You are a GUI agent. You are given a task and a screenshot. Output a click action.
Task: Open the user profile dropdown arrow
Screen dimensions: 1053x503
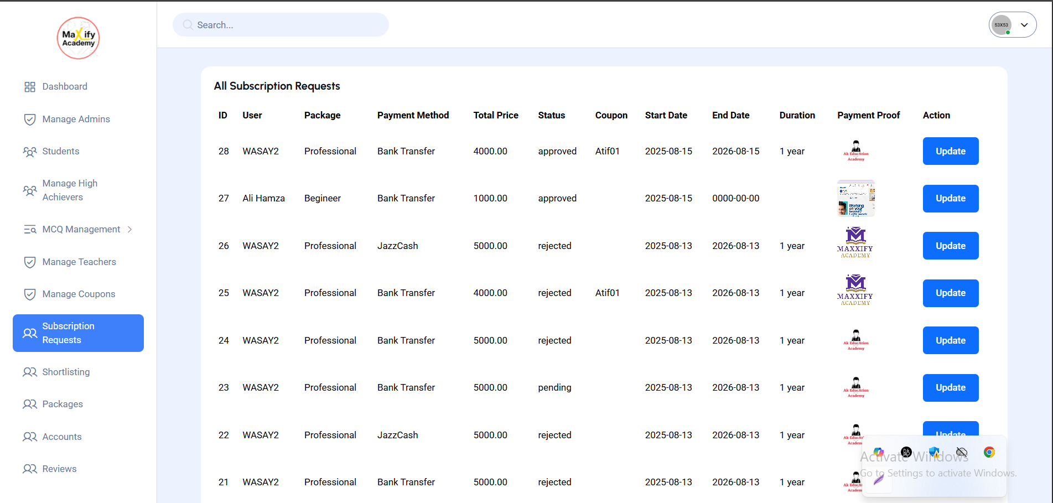click(x=1024, y=25)
